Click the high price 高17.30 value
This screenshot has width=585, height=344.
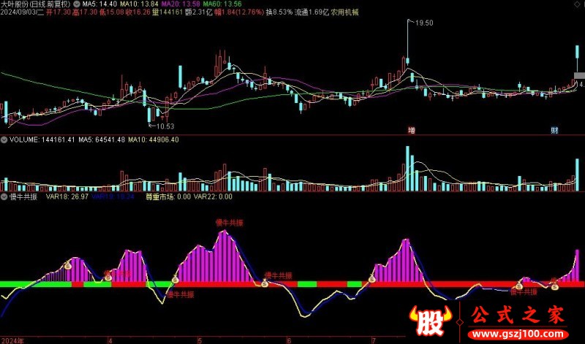pyautogui.click(x=85, y=12)
